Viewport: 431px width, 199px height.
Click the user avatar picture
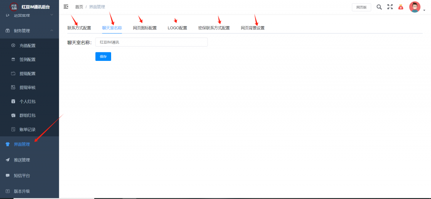point(415,7)
